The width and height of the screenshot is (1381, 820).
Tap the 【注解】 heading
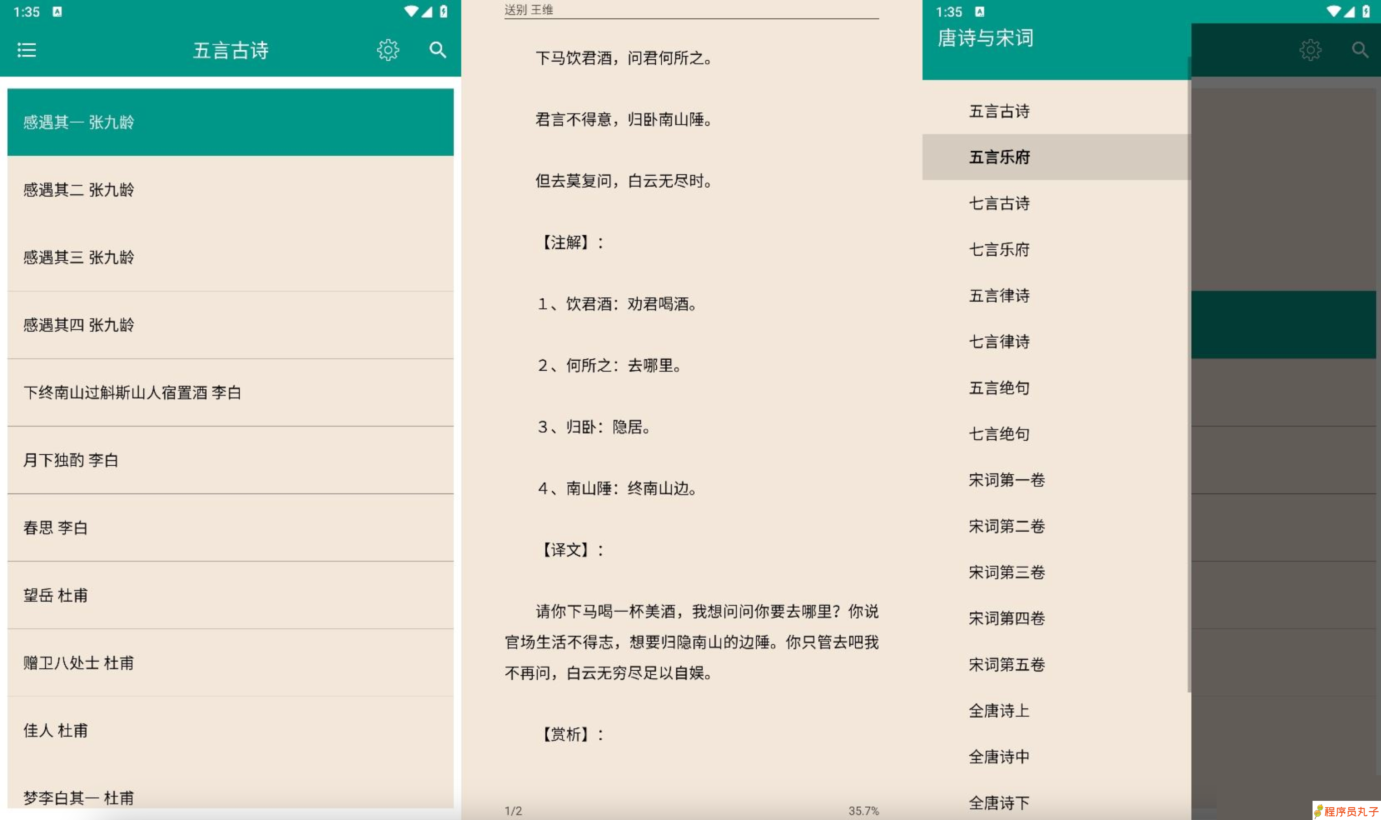[571, 242]
